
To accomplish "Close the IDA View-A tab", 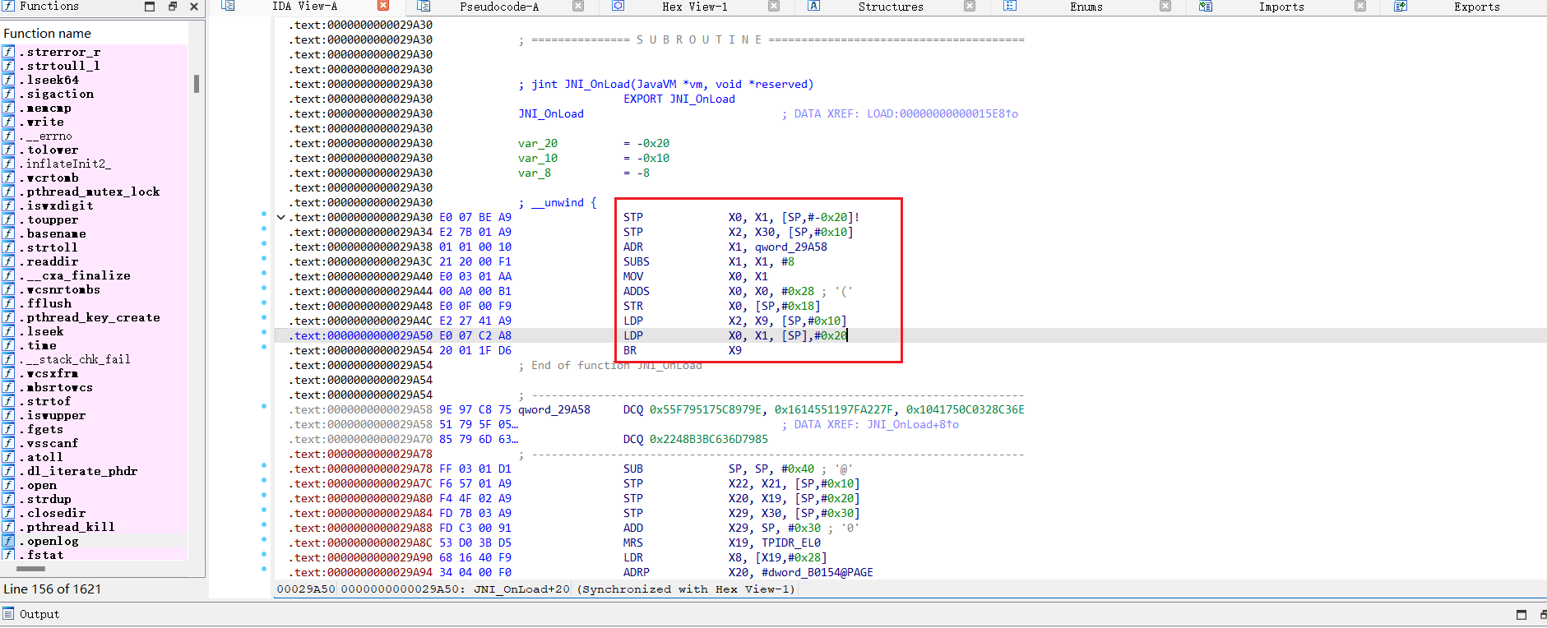I will point(383,6).
